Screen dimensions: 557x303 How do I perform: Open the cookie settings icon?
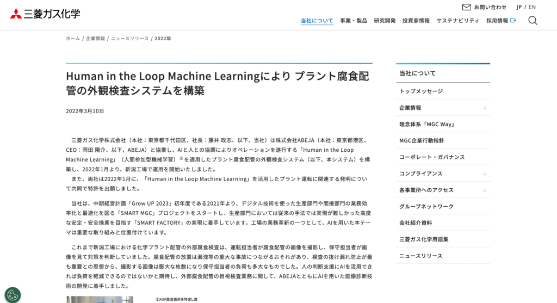pos(13,295)
